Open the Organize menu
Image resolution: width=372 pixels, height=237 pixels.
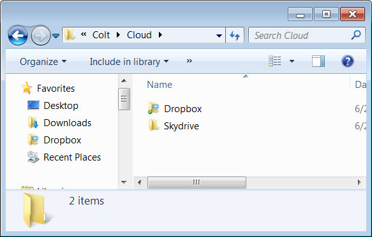click(43, 62)
